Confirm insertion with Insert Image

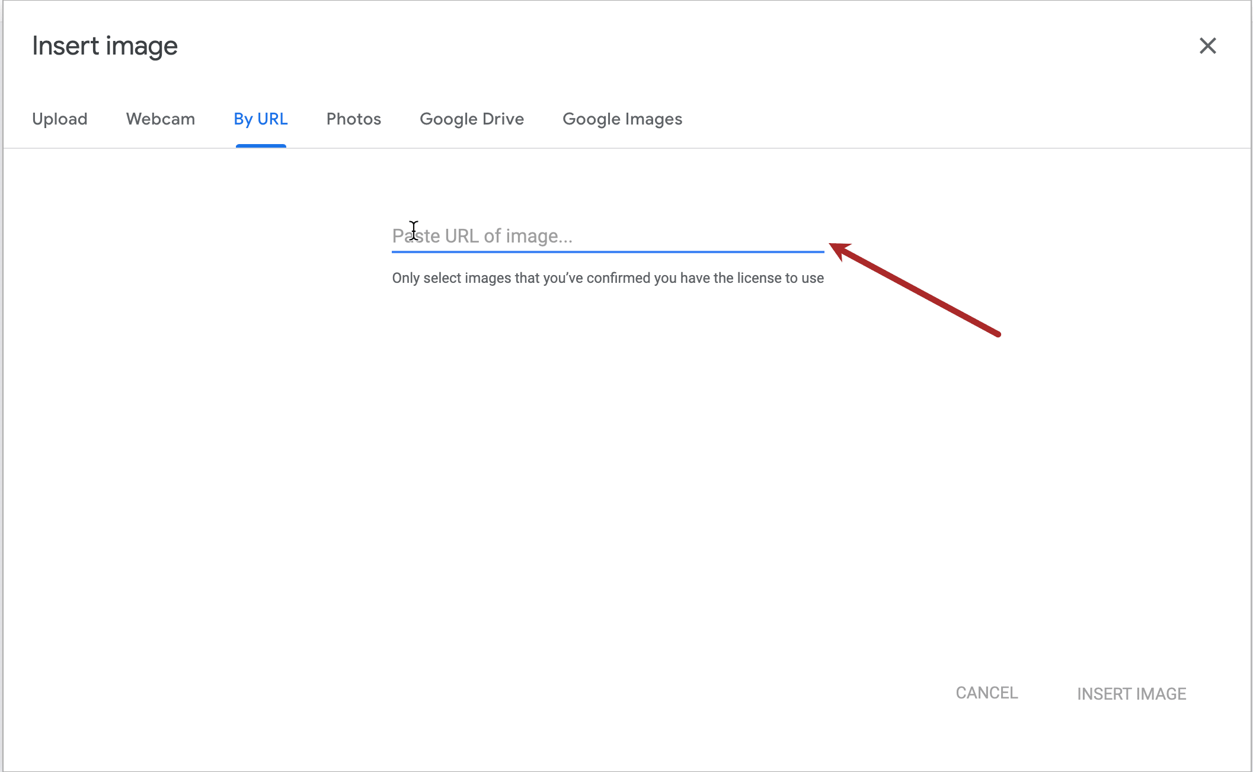pos(1131,694)
